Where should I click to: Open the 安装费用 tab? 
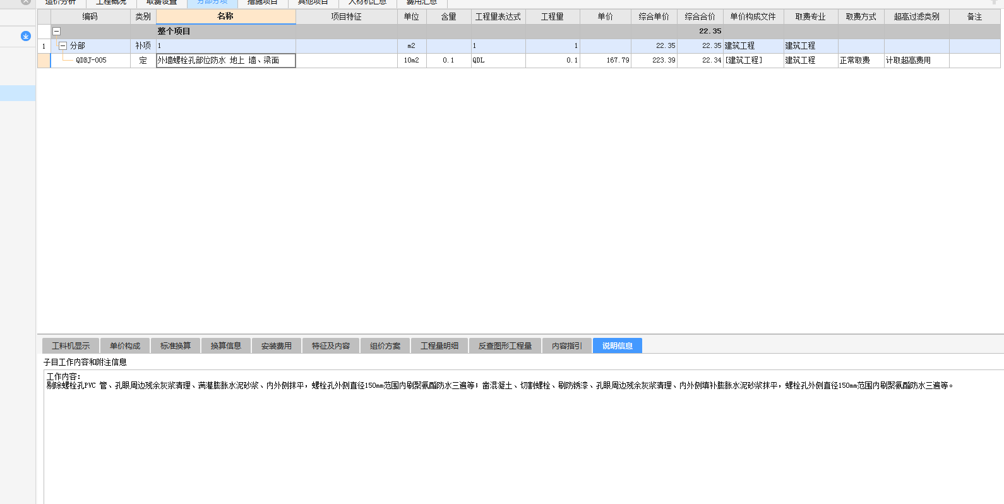click(x=277, y=345)
